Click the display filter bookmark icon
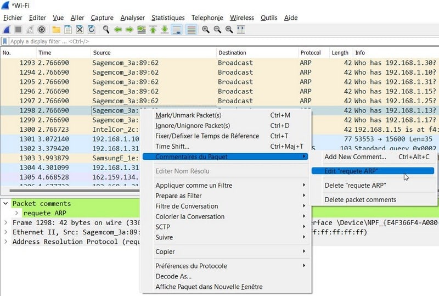439x296 pixels. (5, 41)
